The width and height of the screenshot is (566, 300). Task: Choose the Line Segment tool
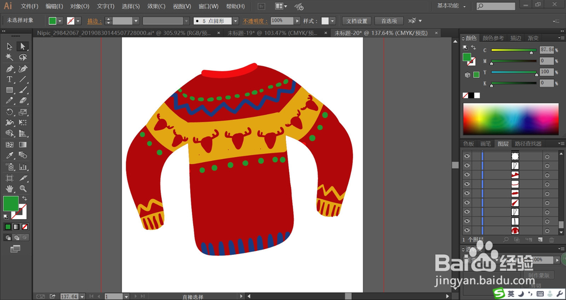point(23,79)
